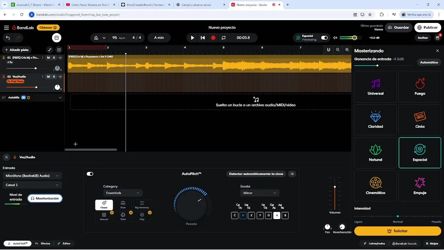Open the metronome options dropdown arrow
Viewport: 444px width, 250px height.
[104, 38]
